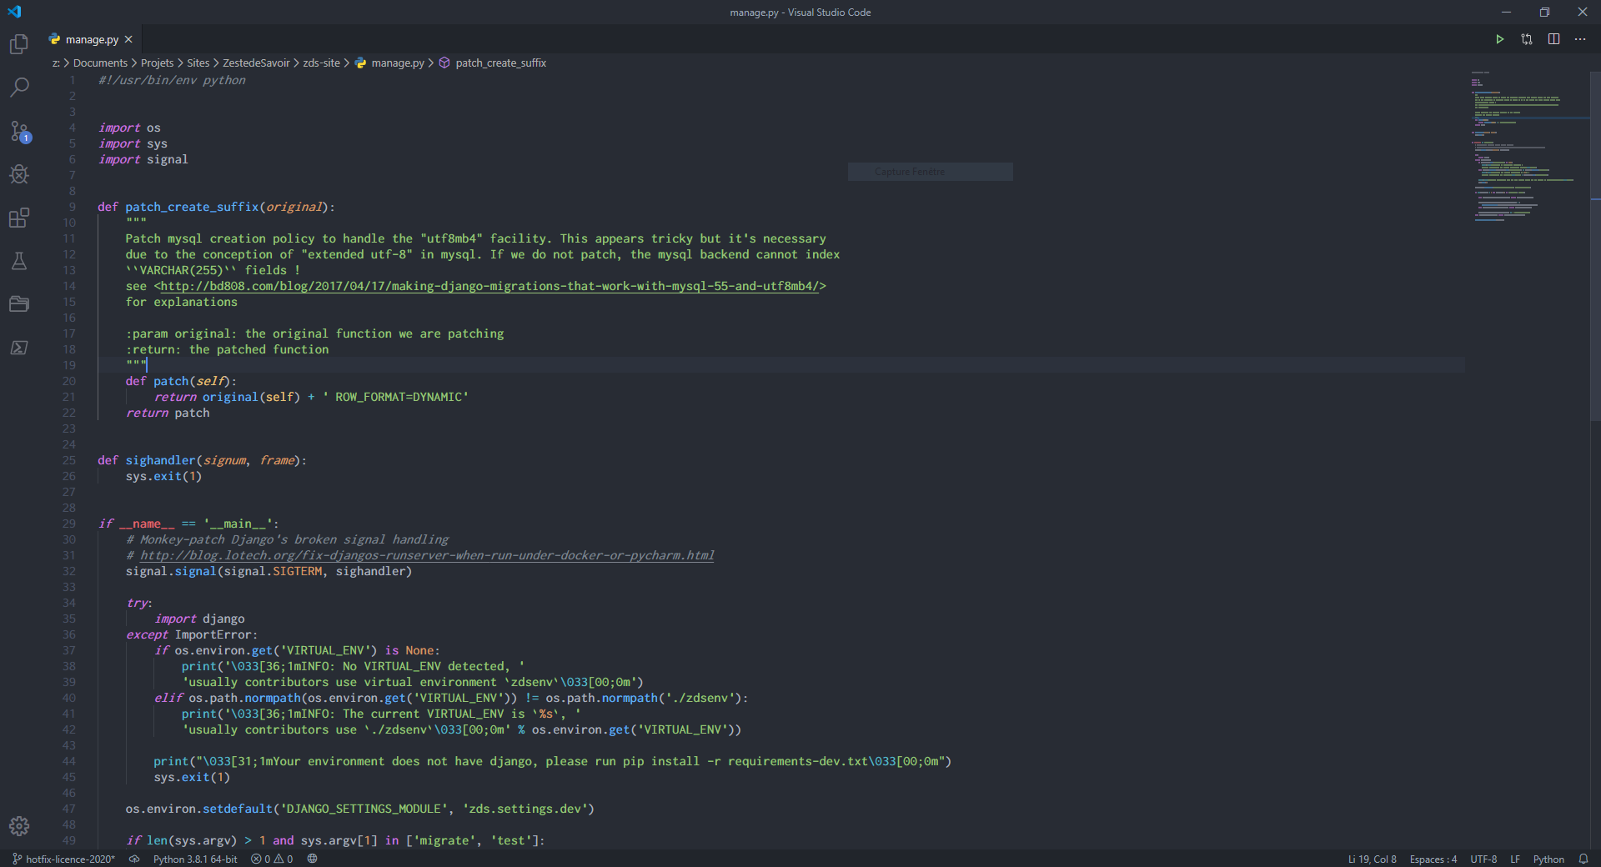This screenshot has height=867, width=1601.
Task: Open the Run and Debug view
Action: tap(18, 174)
